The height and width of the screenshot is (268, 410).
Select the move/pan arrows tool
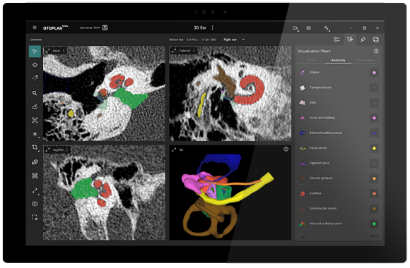tap(35, 78)
